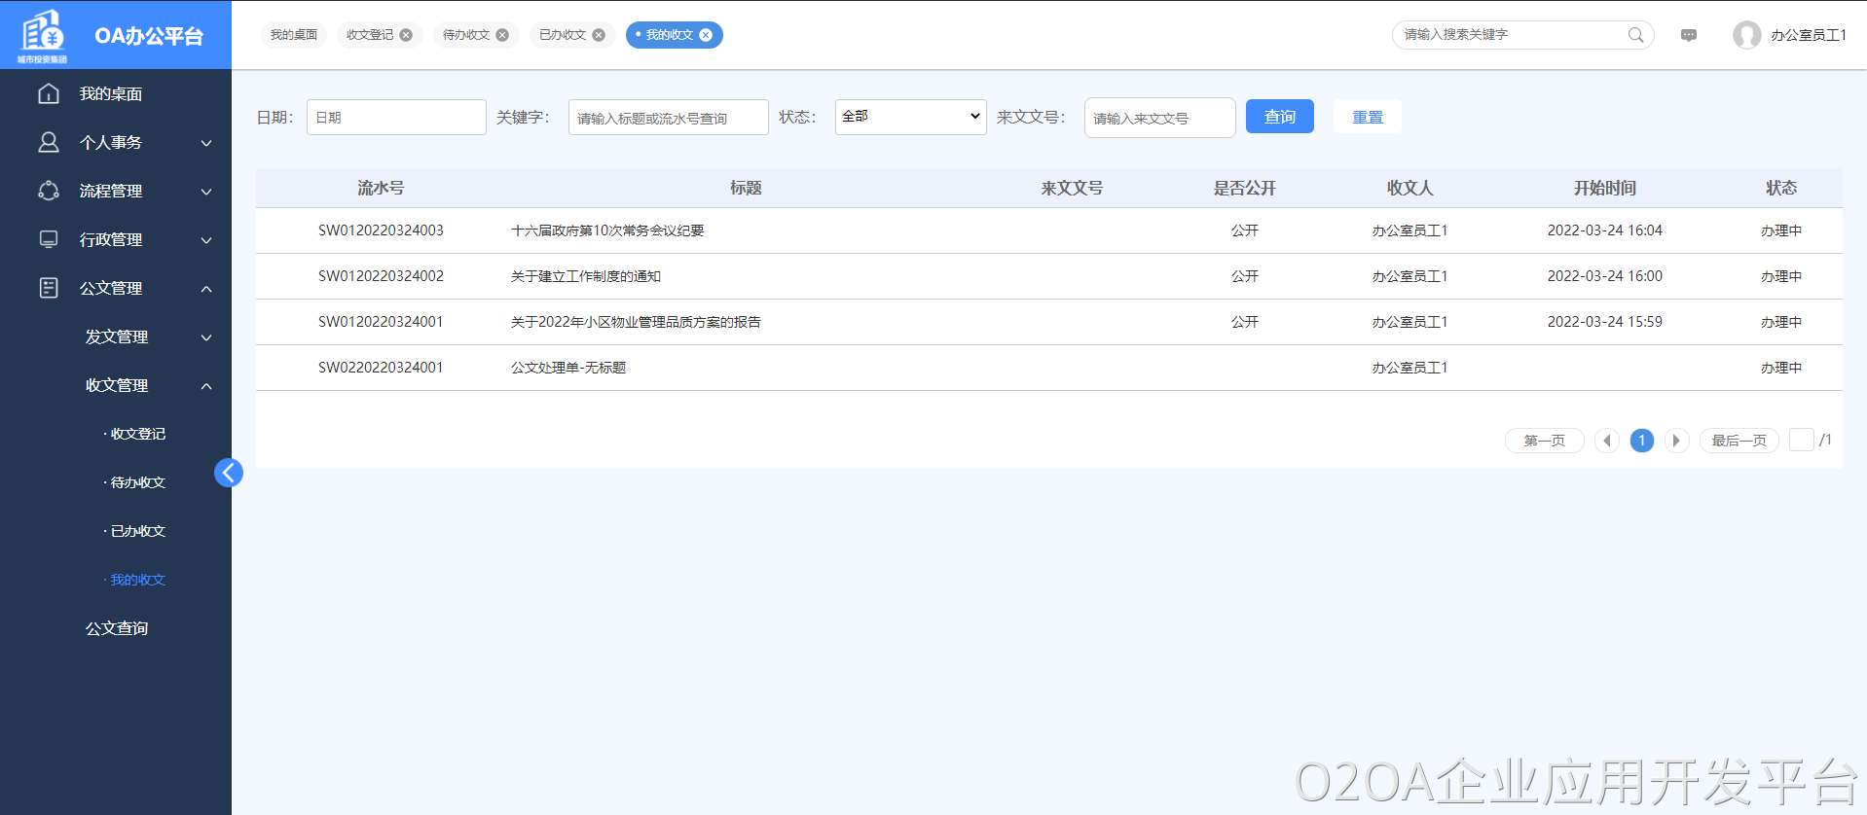This screenshot has width=1867, height=815.
Task: Click the 查询 button
Action: tap(1279, 117)
